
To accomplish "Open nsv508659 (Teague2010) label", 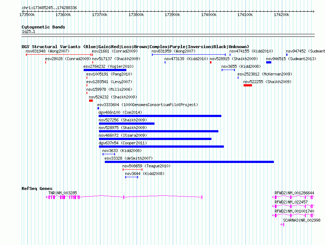I will (146, 166).
